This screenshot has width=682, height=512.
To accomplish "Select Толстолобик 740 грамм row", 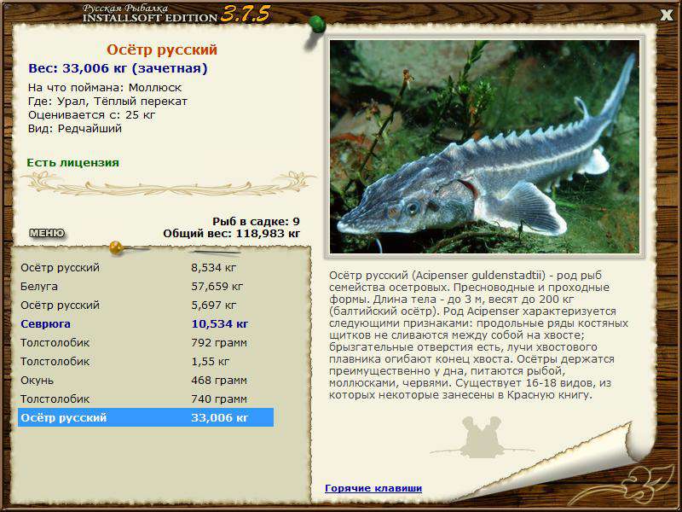I will pos(146,399).
